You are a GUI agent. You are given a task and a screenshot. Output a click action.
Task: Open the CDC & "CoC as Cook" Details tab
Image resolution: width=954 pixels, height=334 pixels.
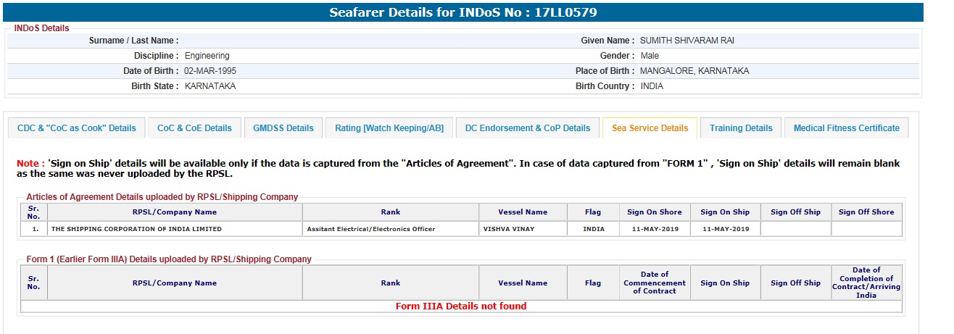(x=77, y=128)
